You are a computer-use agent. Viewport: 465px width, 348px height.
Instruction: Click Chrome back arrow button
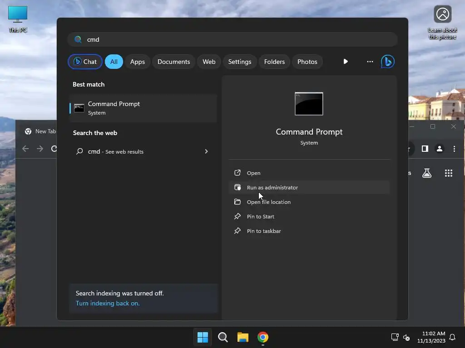click(25, 149)
